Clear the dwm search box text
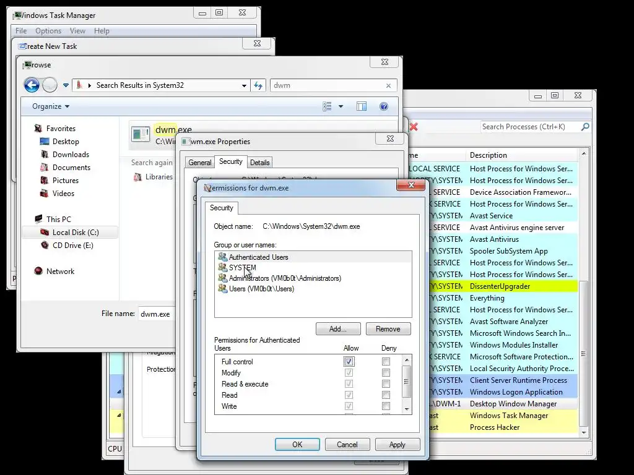The height and width of the screenshot is (475, 634). (x=388, y=85)
